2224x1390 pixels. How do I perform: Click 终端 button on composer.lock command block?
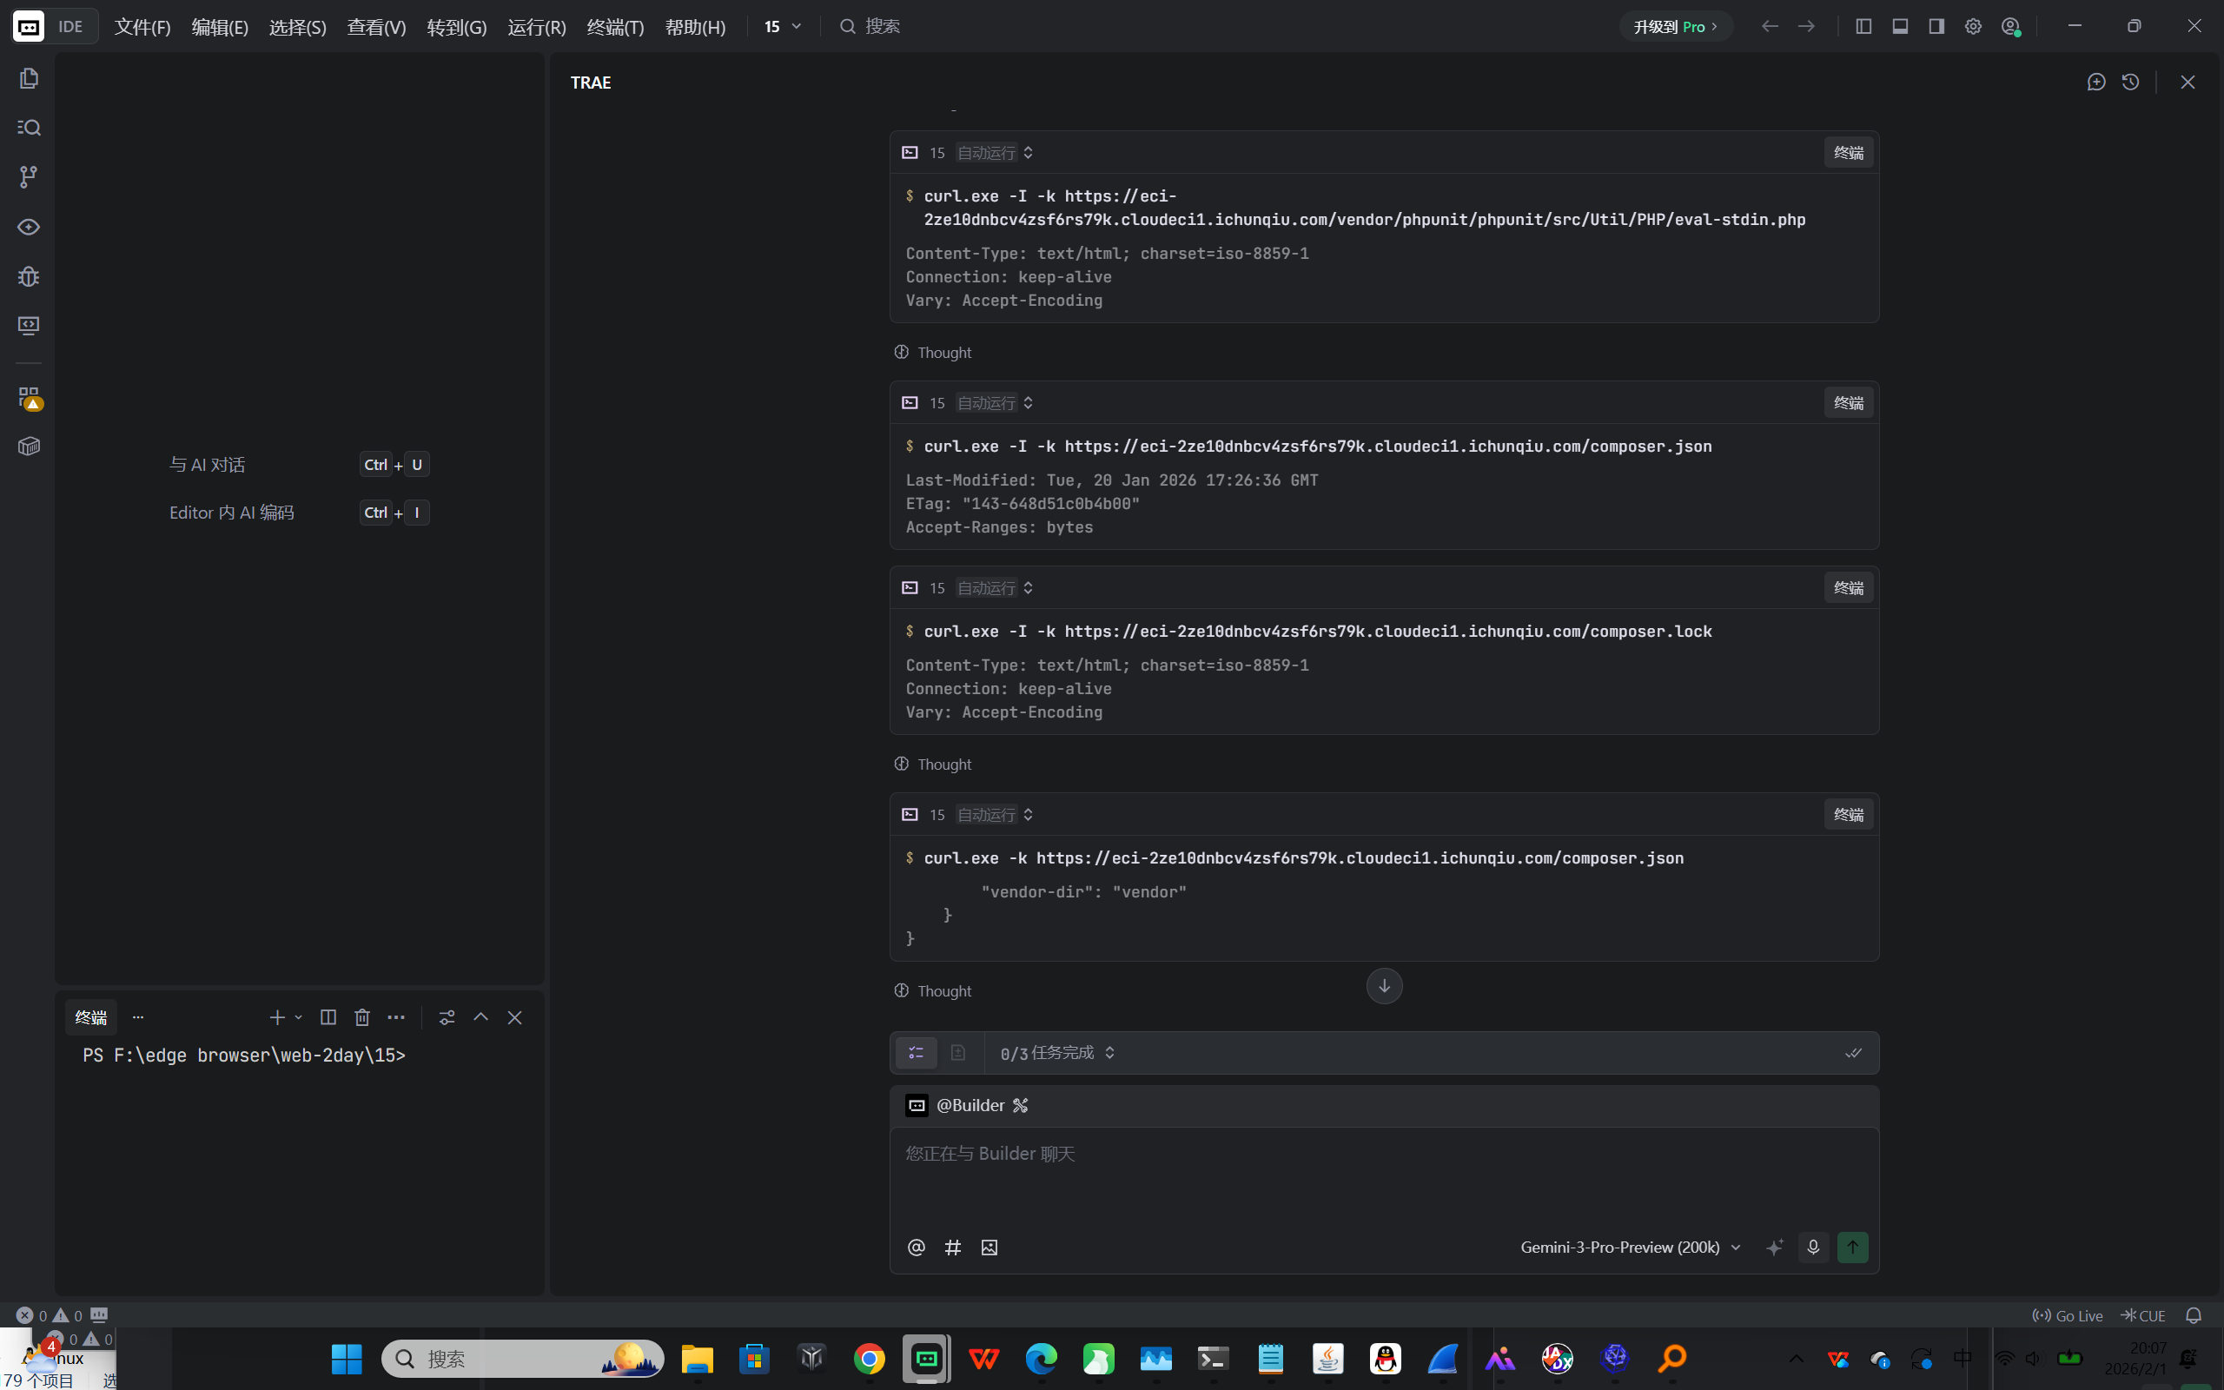pyautogui.click(x=1848, y=587)
